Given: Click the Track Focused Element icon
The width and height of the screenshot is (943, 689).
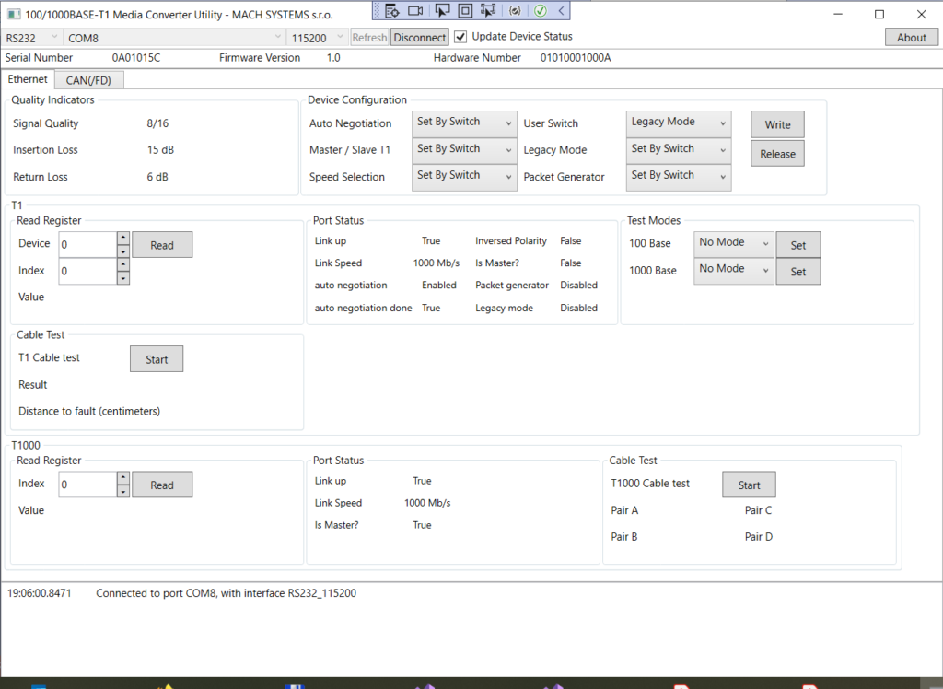Looking at the screenshot, I should coord(488,11).
